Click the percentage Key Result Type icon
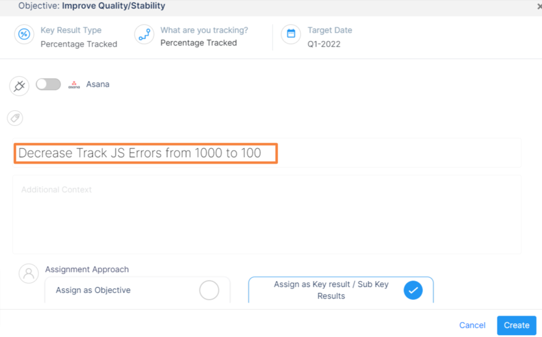Screen dimensions: 542x337 click(x=24, y=35)
